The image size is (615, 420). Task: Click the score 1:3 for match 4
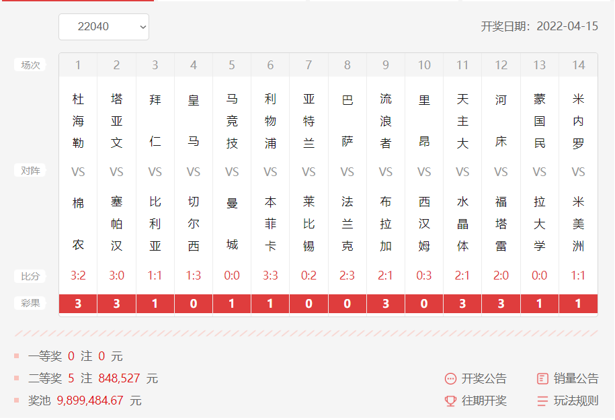point(194,276)
